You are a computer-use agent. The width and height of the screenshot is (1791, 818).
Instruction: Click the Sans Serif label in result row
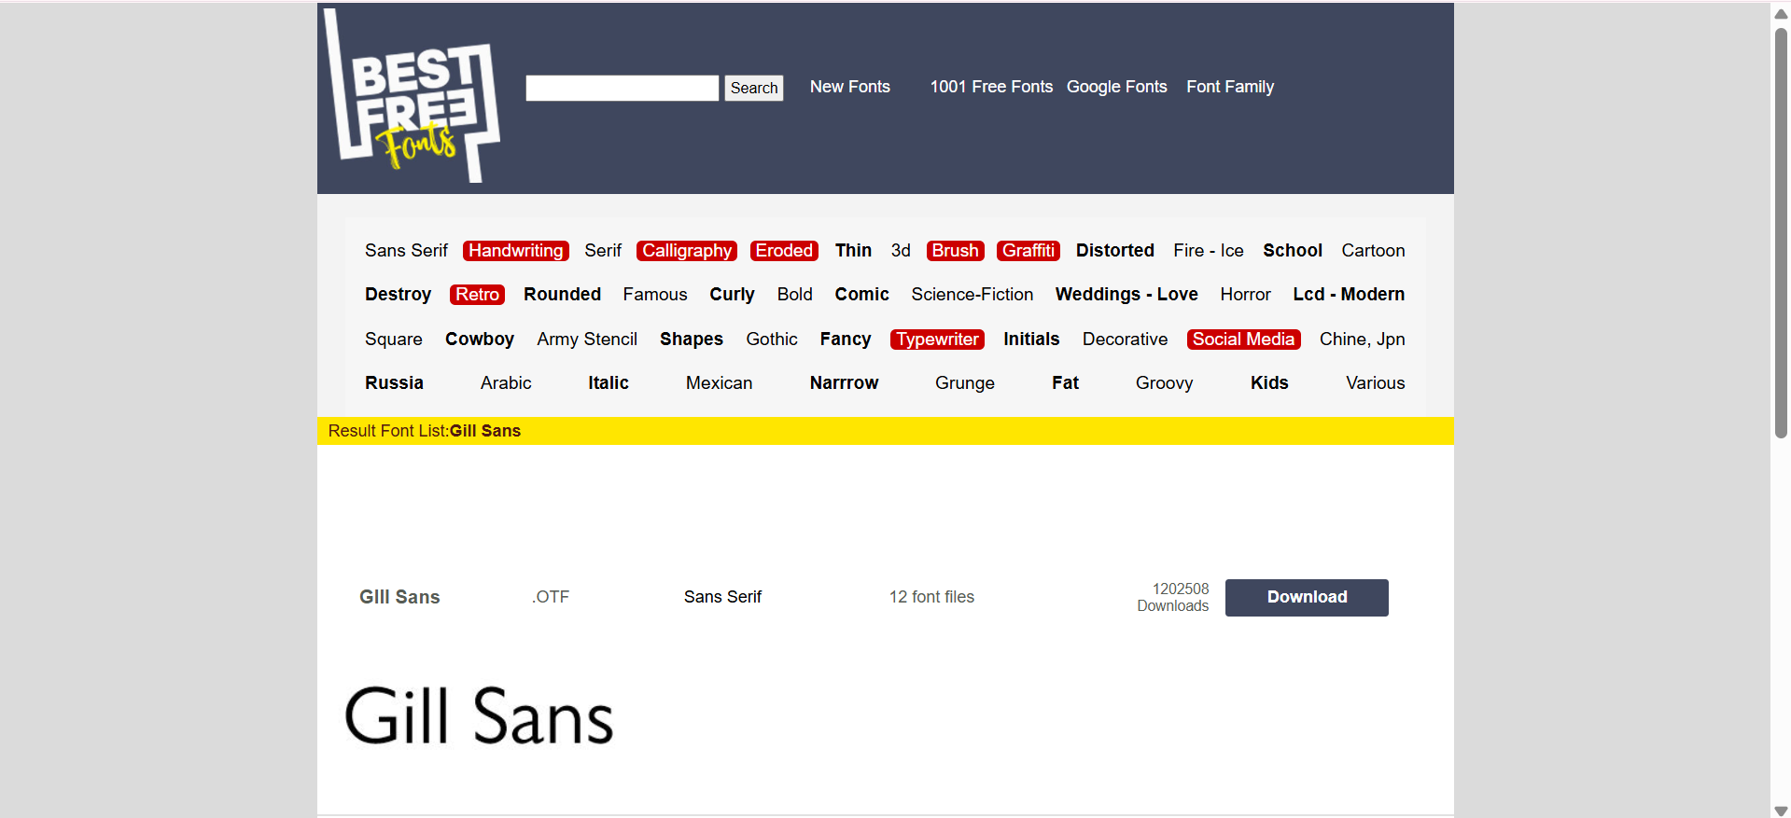click(722, 597)
